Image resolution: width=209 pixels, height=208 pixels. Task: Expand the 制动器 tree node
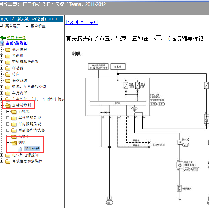[x=1, y=68]
